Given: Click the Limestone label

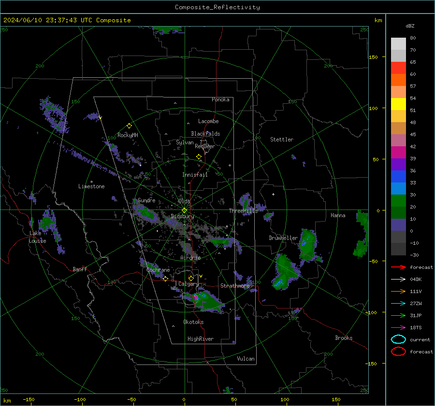Looking at the screenshot, I should coord(91,186).
